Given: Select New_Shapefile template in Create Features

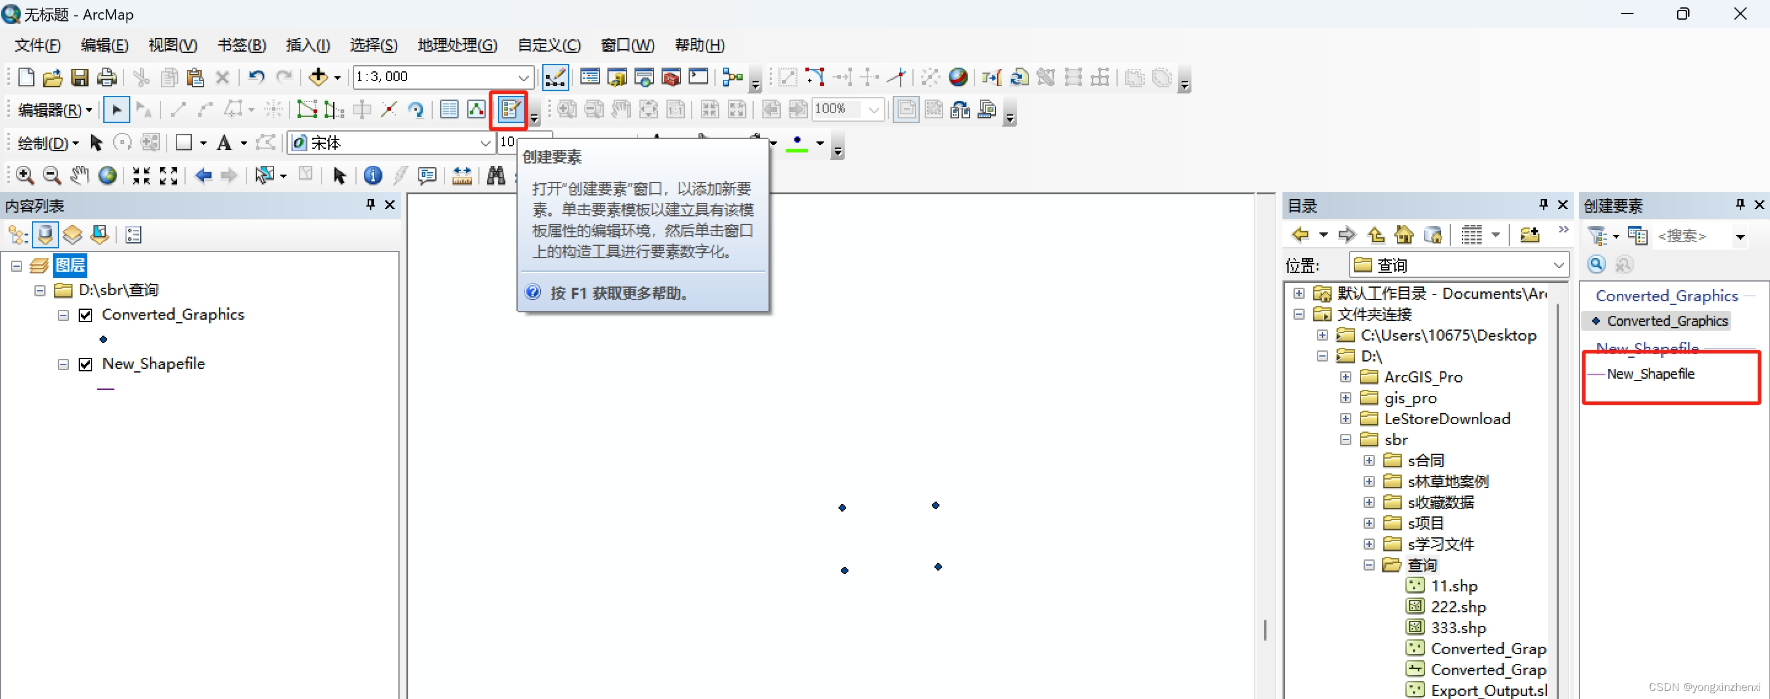Looking at the screenshot, I should click(x=1651, y=374).
